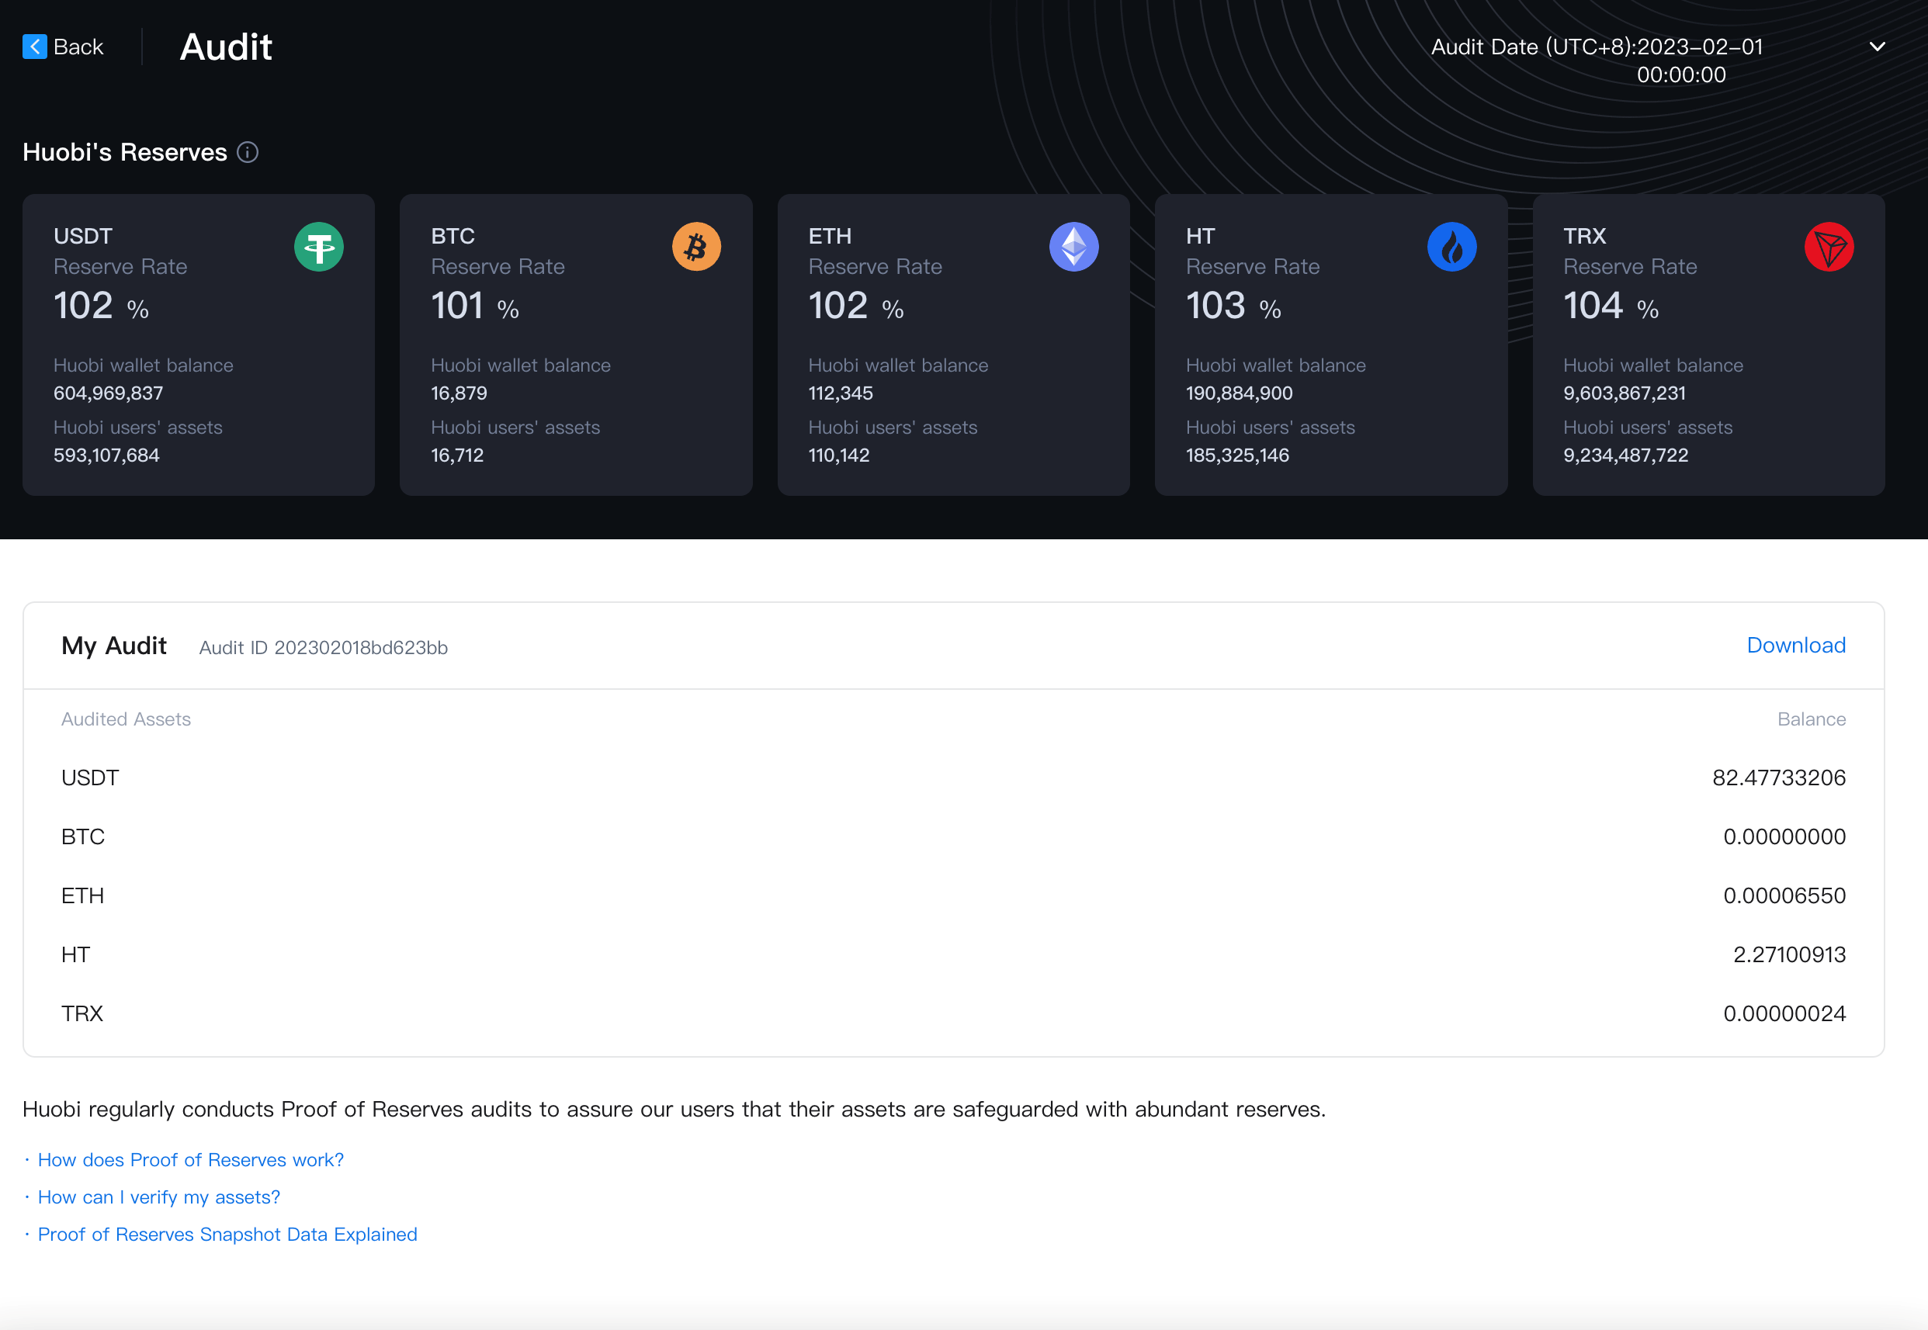The height and width of the screenshot is (1330, 1928).
Task: Click ETH users' assets 110,142
Action: pos(838,455)
